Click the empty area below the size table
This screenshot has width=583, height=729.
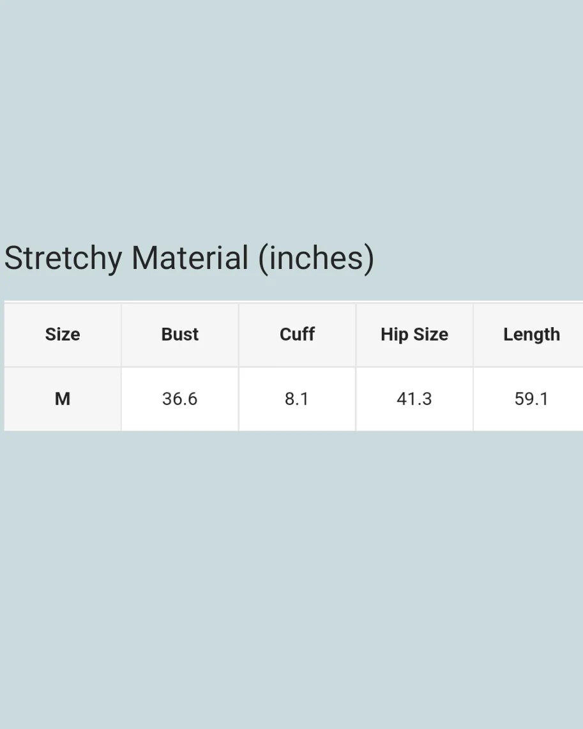(291, 575)
